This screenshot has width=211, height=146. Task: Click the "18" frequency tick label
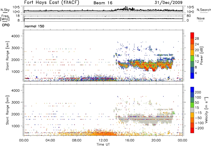pyautogui.click(x=18, y=16)
